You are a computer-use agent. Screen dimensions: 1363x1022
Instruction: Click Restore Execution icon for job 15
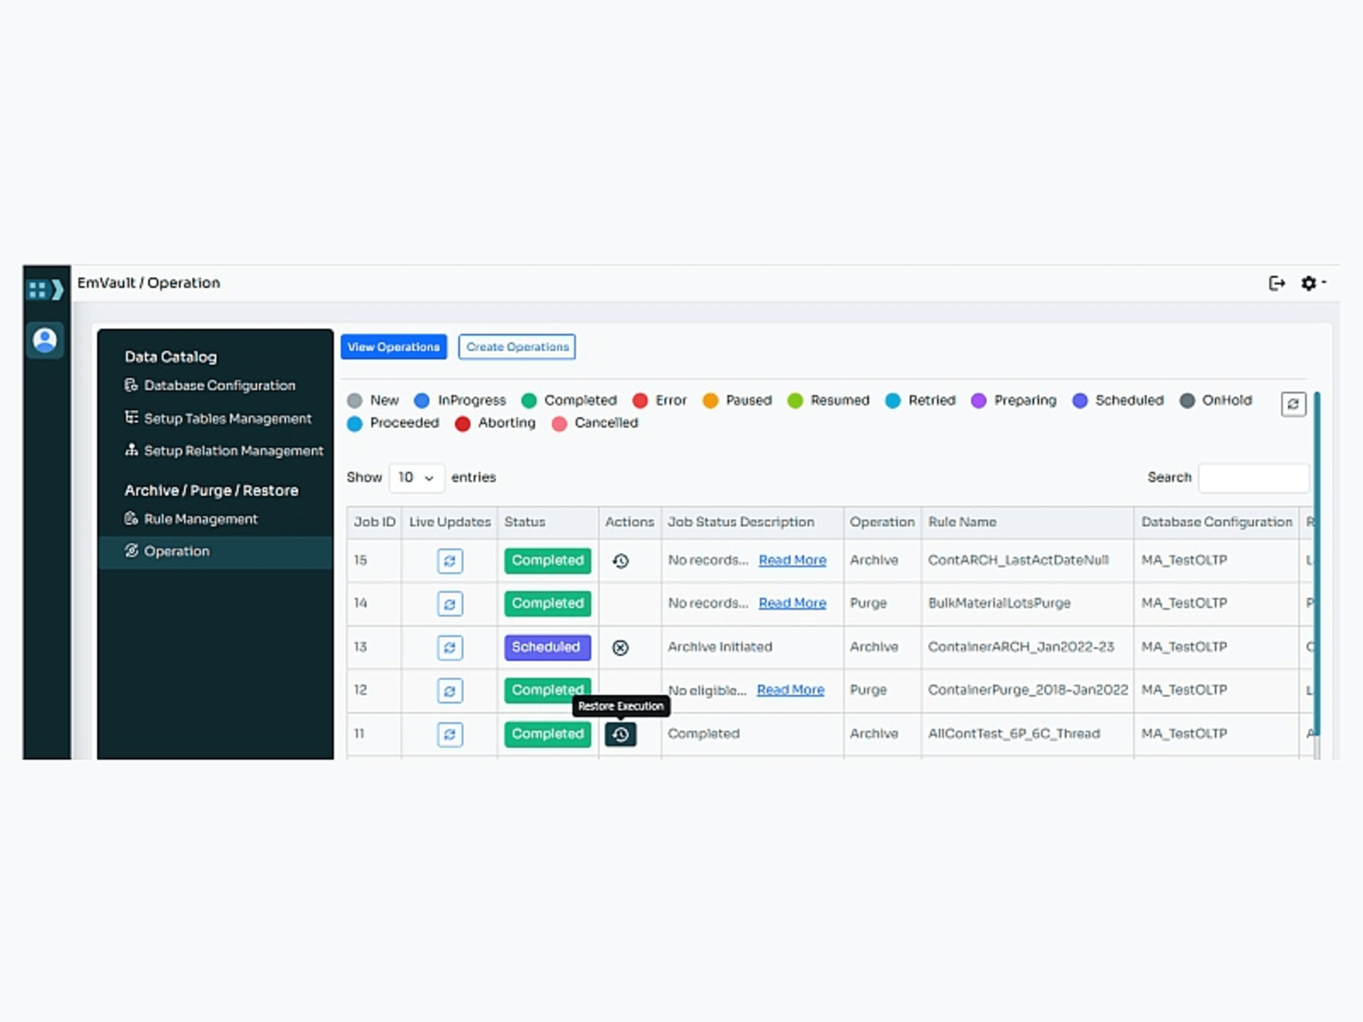[x=620, y=561]
